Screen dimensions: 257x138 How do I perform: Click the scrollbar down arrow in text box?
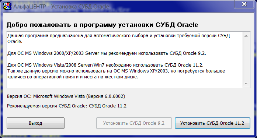coord(246,84)
